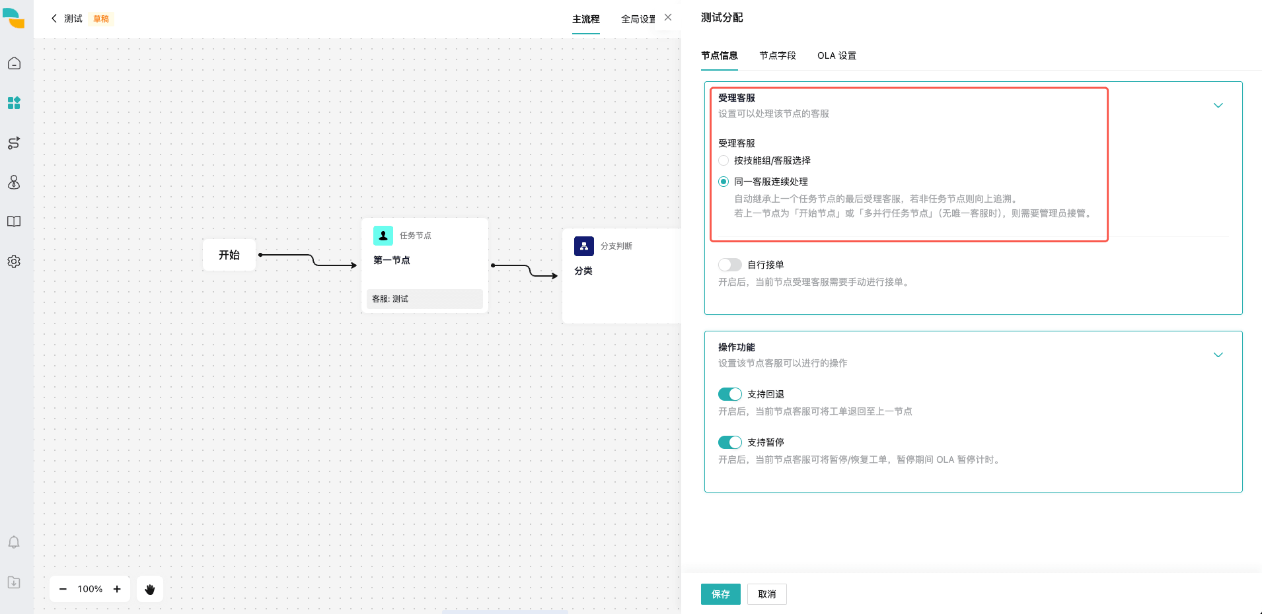Click the task node person icon

[x=383, y=236]
